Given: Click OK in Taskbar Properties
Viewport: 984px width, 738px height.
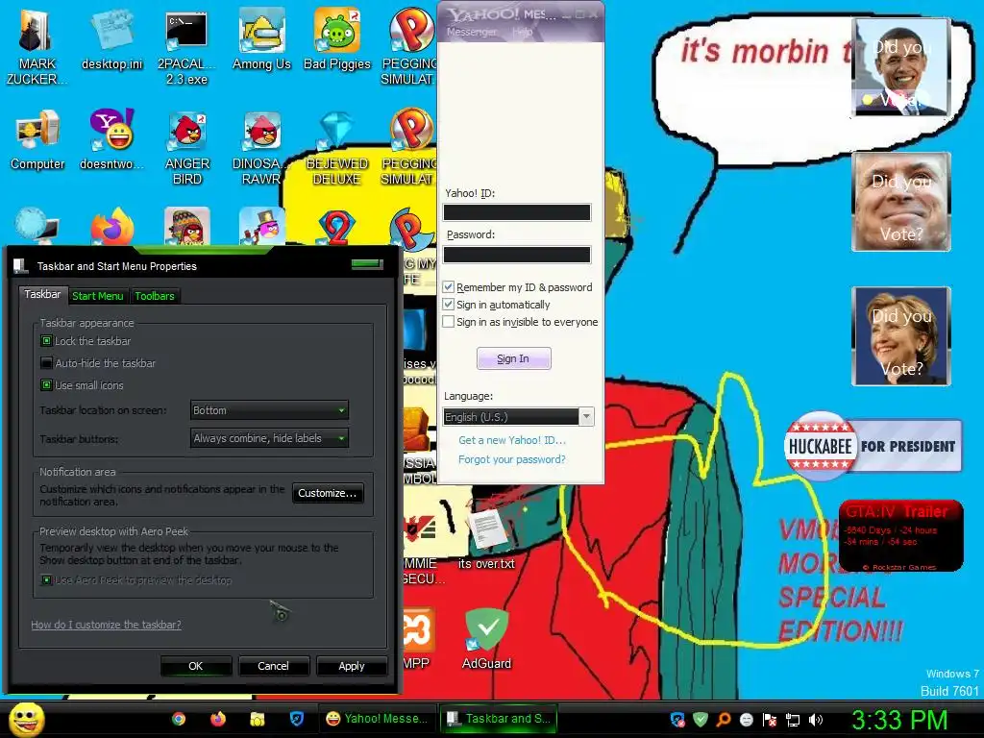Looking at the screenshot, I should tap(196, 666).
